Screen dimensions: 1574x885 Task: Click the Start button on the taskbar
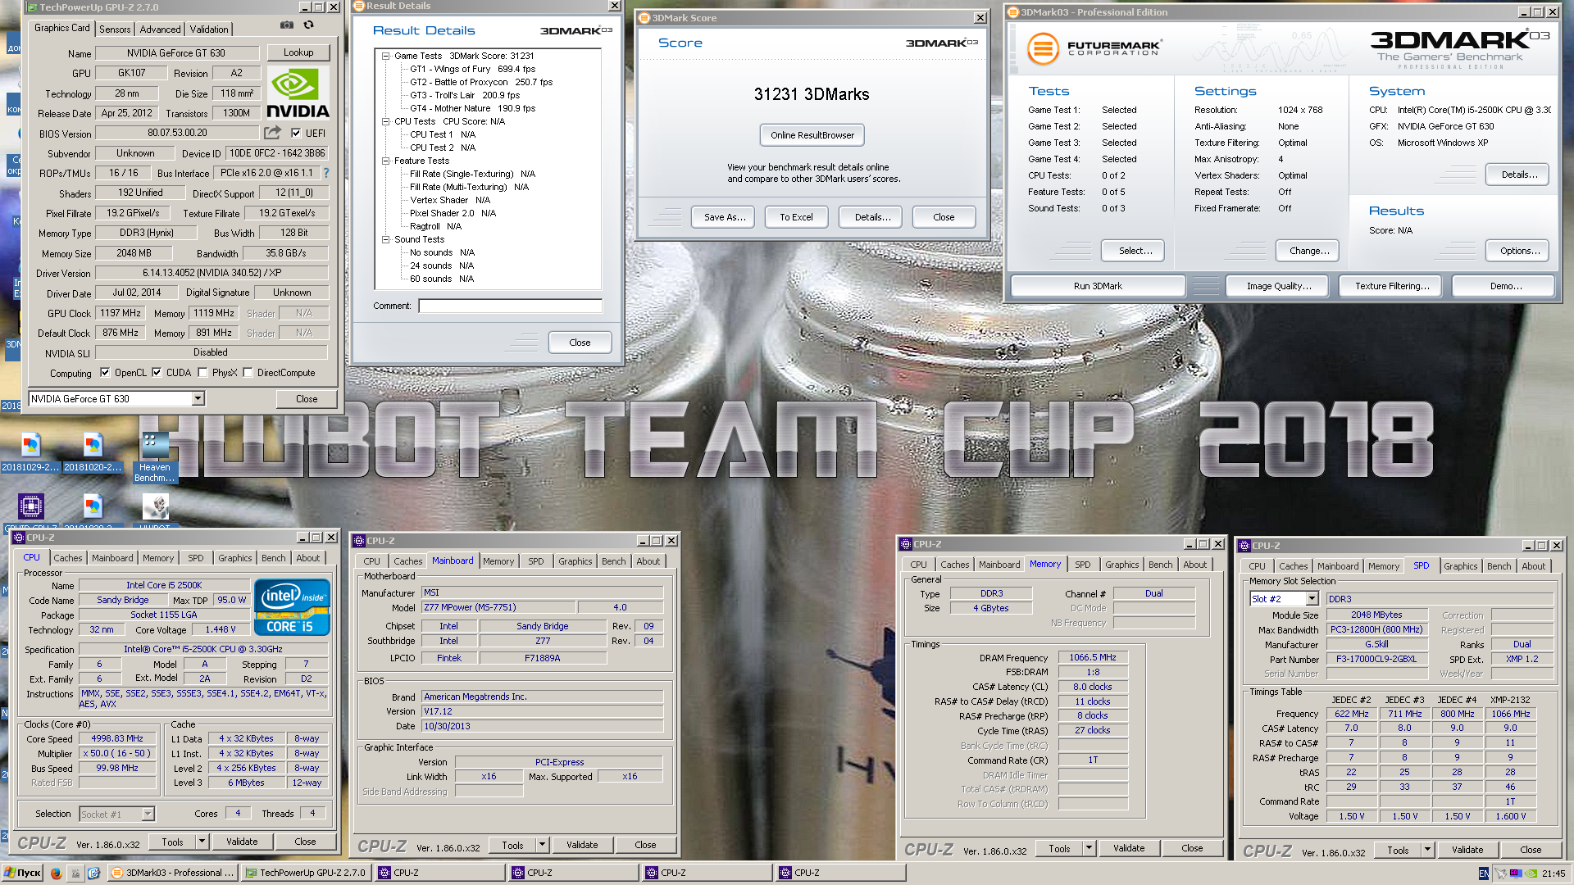tap(22, 873)
